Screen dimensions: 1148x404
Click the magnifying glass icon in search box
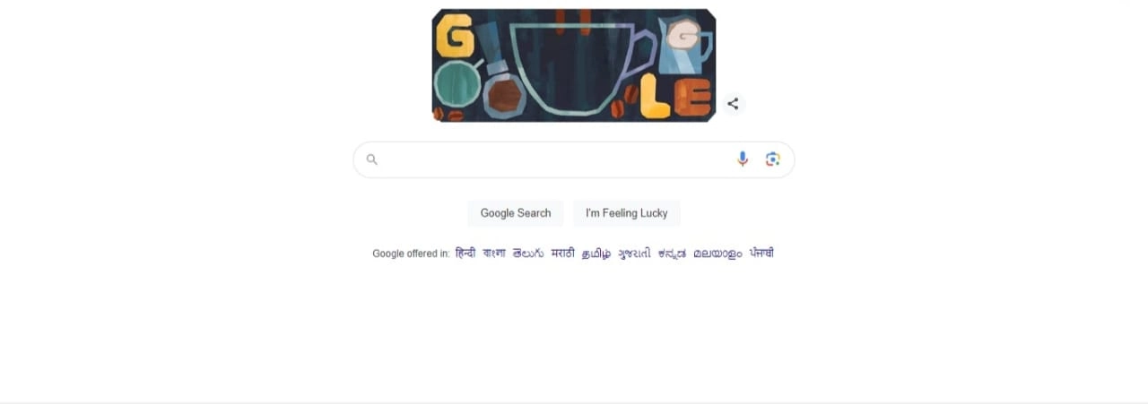point(372,159)
